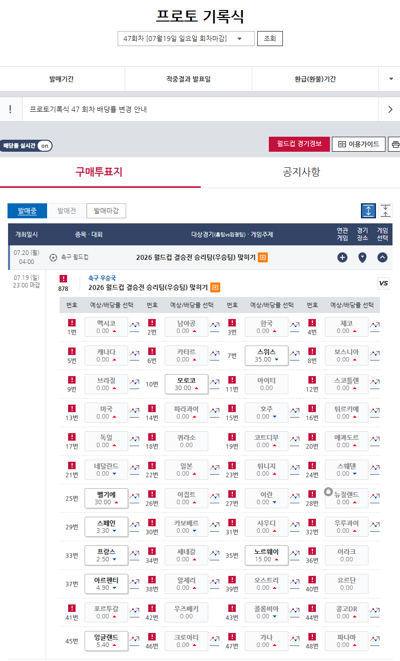Select 스위스 at odds 35.00
Screen dimensions: 400x661
266,356
